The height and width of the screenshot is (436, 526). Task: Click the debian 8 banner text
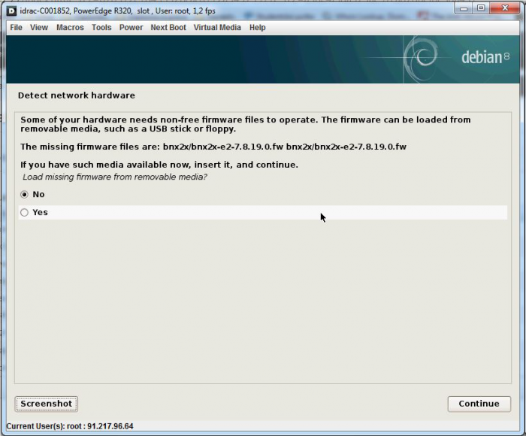(485, 57)
